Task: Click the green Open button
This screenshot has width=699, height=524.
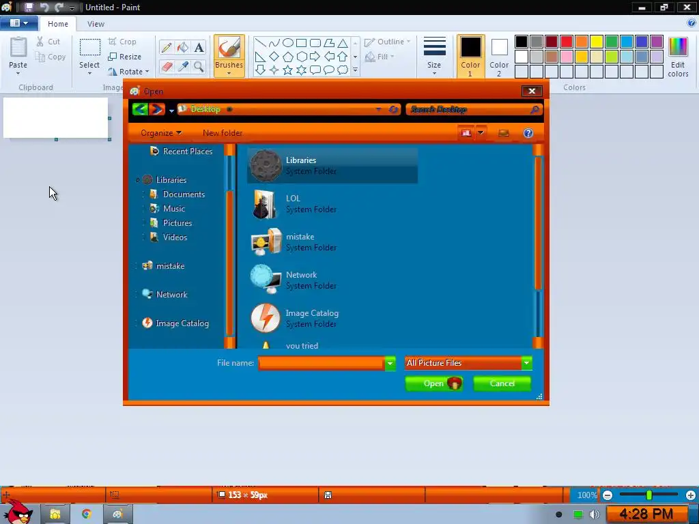Action: (x=434, y=383)
